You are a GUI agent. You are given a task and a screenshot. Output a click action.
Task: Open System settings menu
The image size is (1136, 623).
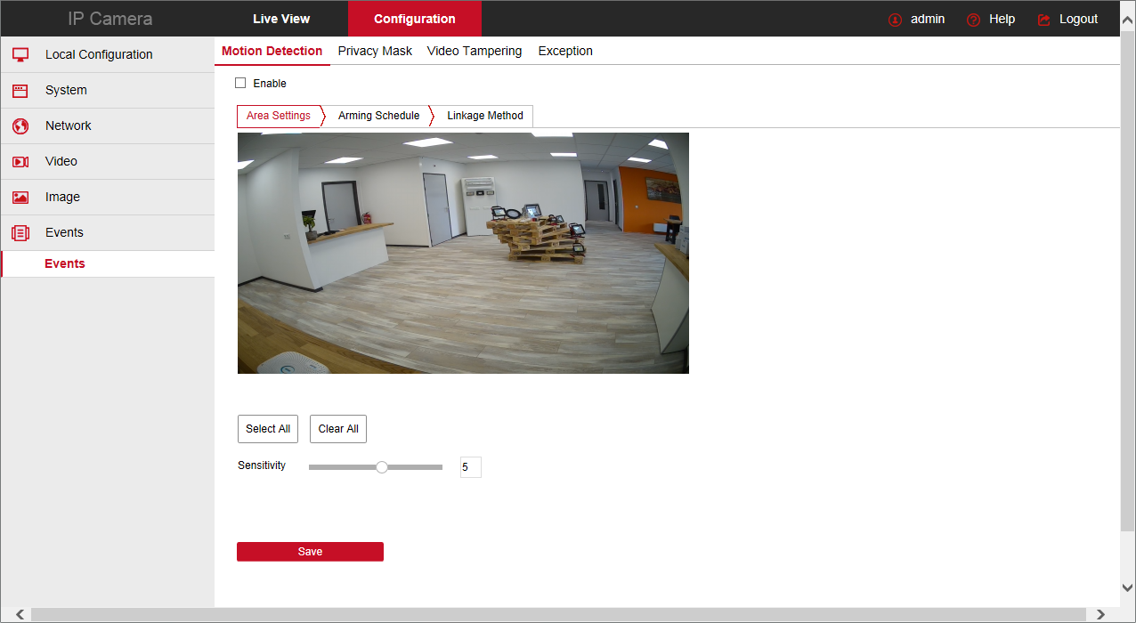(x=108, y=90)
